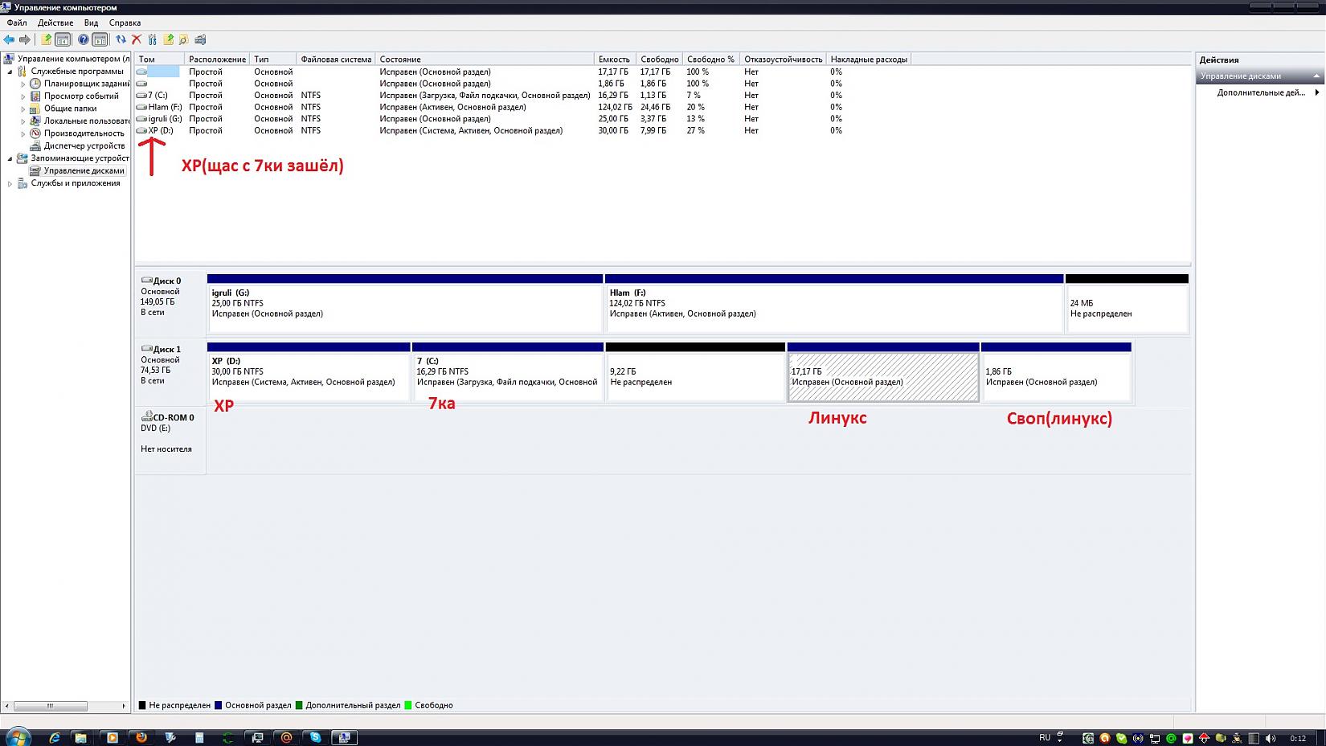Image resolution: width=1326 pixels, height=746 pixels.
Task: Open Windows Media Player from the taskbar
Action: (x=113, y=737)
